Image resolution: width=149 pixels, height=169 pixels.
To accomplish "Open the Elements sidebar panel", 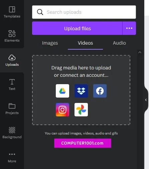I will [x=12, y=36].
